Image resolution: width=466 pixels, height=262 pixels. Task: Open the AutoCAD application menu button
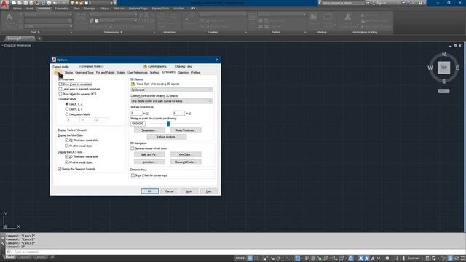click(4, 4)
